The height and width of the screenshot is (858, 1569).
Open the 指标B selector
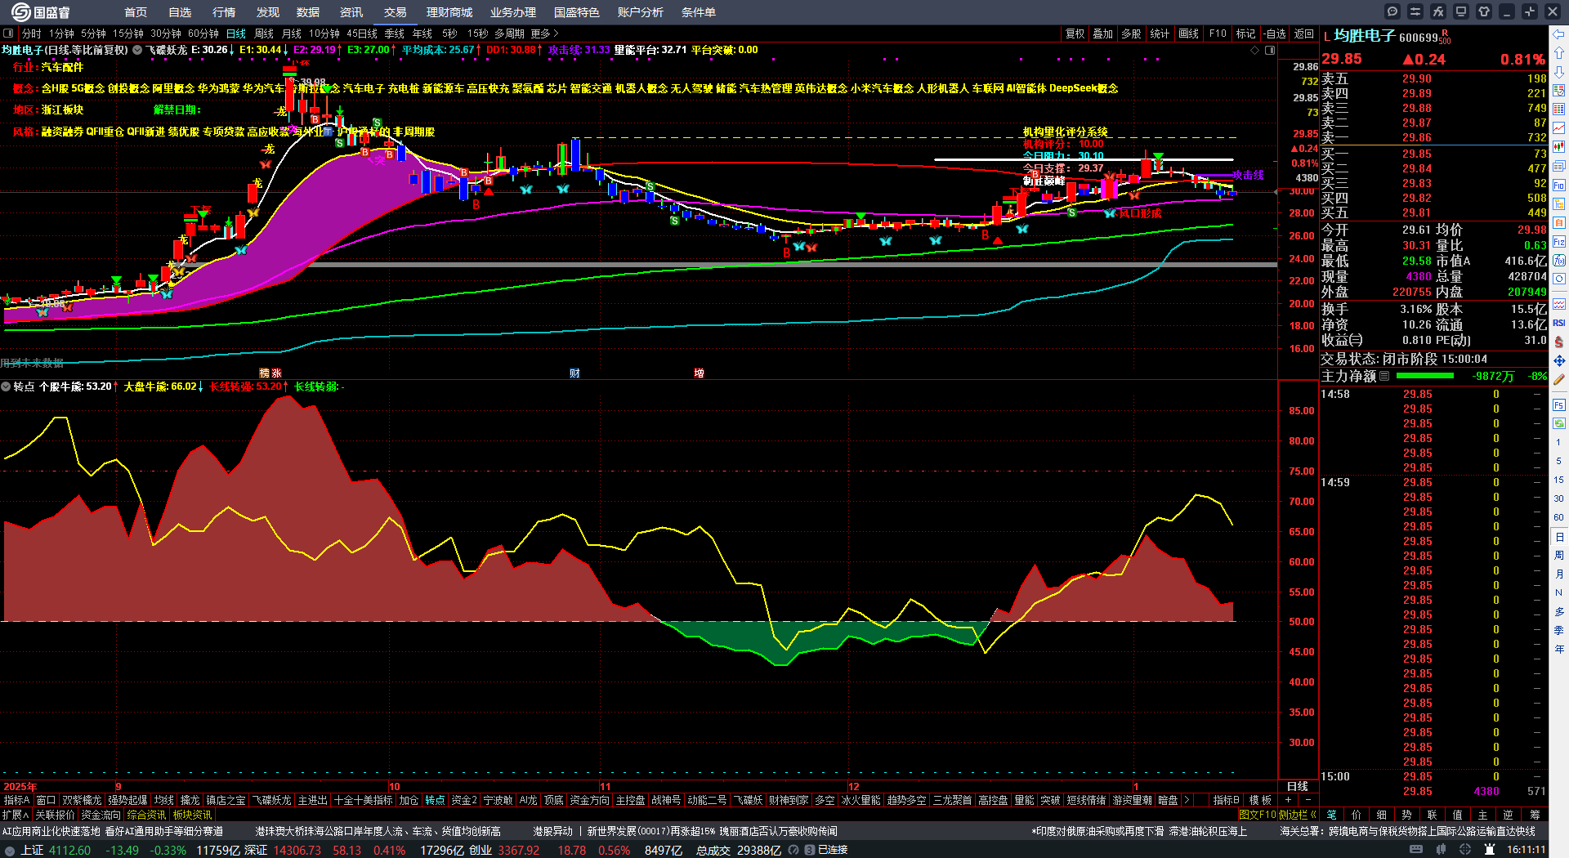coord(1226,800)
